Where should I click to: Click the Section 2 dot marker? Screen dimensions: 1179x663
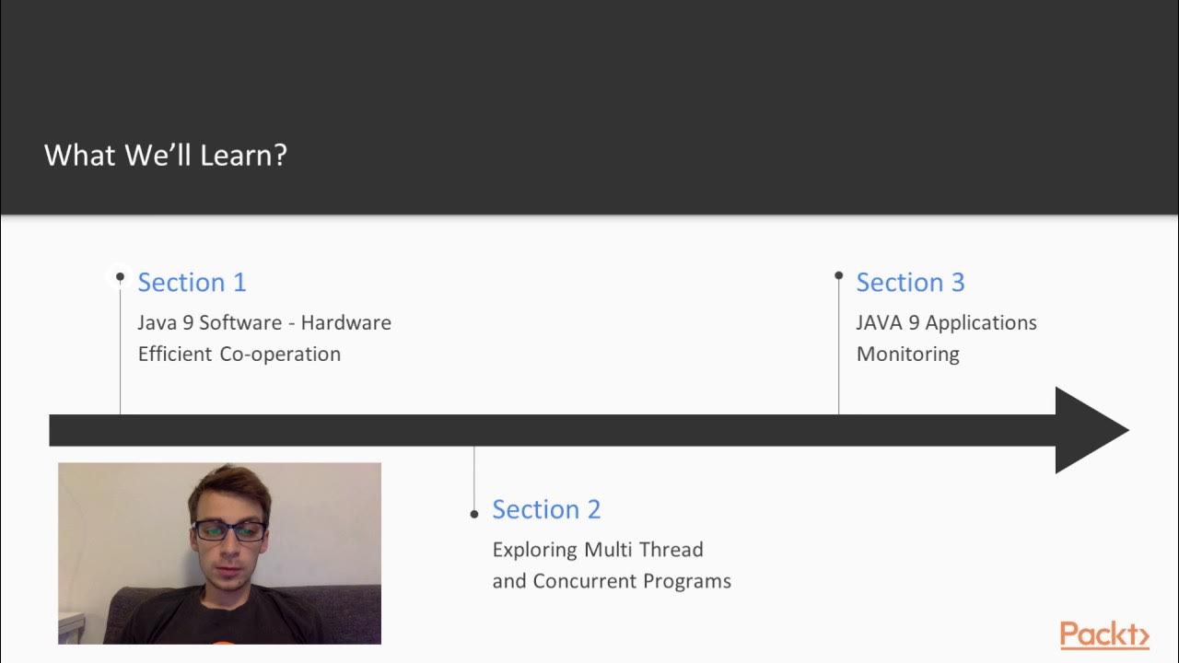(474, 514)
